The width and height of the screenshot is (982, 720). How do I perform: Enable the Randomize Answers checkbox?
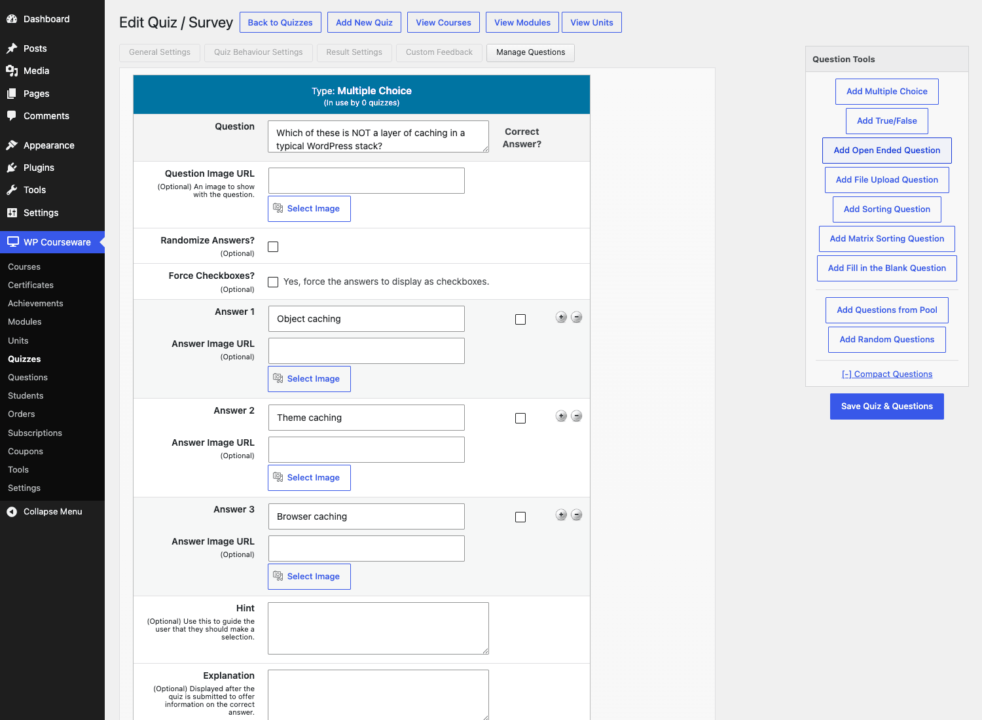click(273, 247)
